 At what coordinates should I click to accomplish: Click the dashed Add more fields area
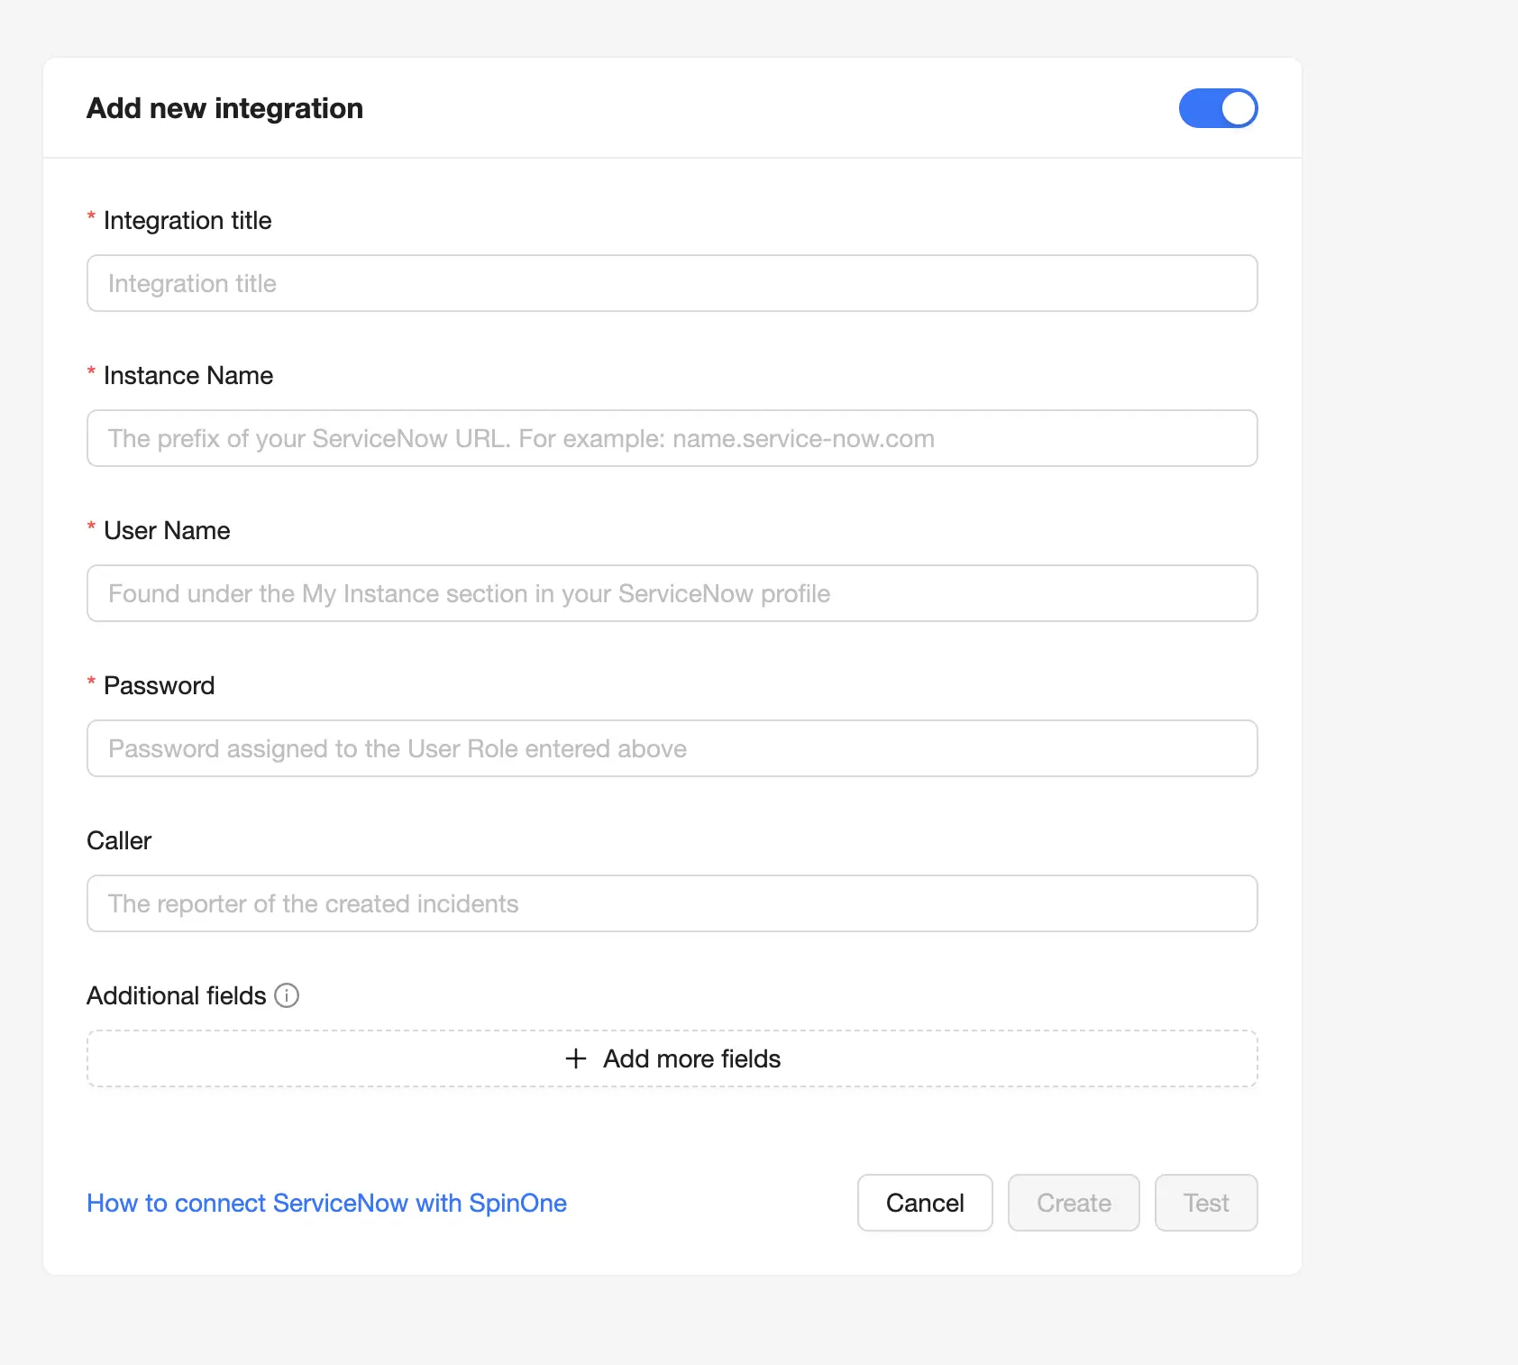671,1058
